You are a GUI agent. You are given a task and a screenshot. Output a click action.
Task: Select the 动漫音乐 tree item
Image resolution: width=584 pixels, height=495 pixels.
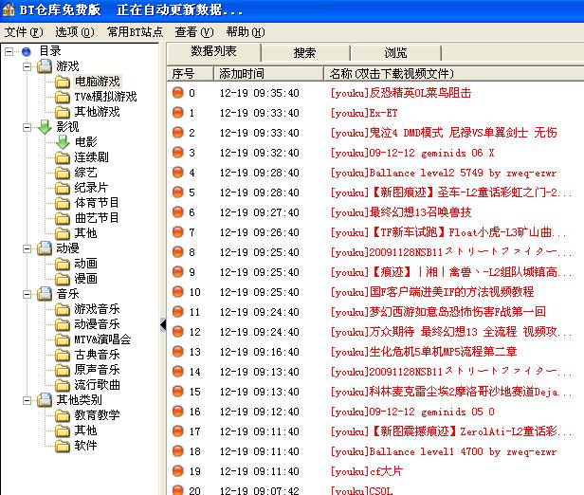[98, 324]
